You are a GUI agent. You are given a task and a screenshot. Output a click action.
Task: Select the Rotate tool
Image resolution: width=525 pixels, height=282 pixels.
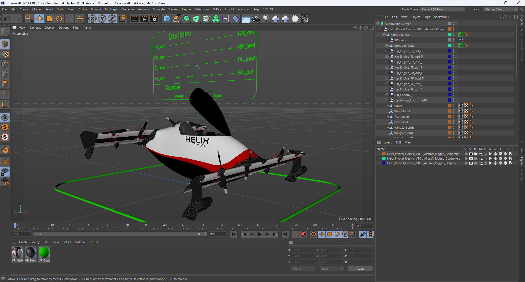pyautogui.click(x=59, y=19)
